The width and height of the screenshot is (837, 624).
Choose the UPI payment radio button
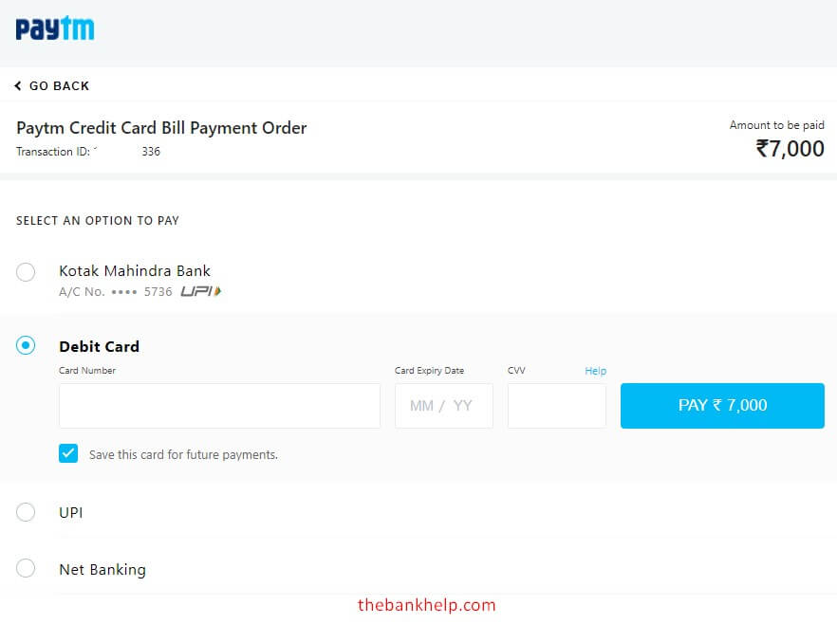pos(26,512)
